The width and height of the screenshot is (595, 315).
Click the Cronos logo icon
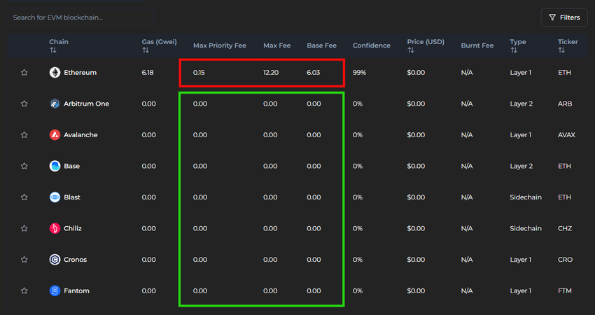coord(55,260)
